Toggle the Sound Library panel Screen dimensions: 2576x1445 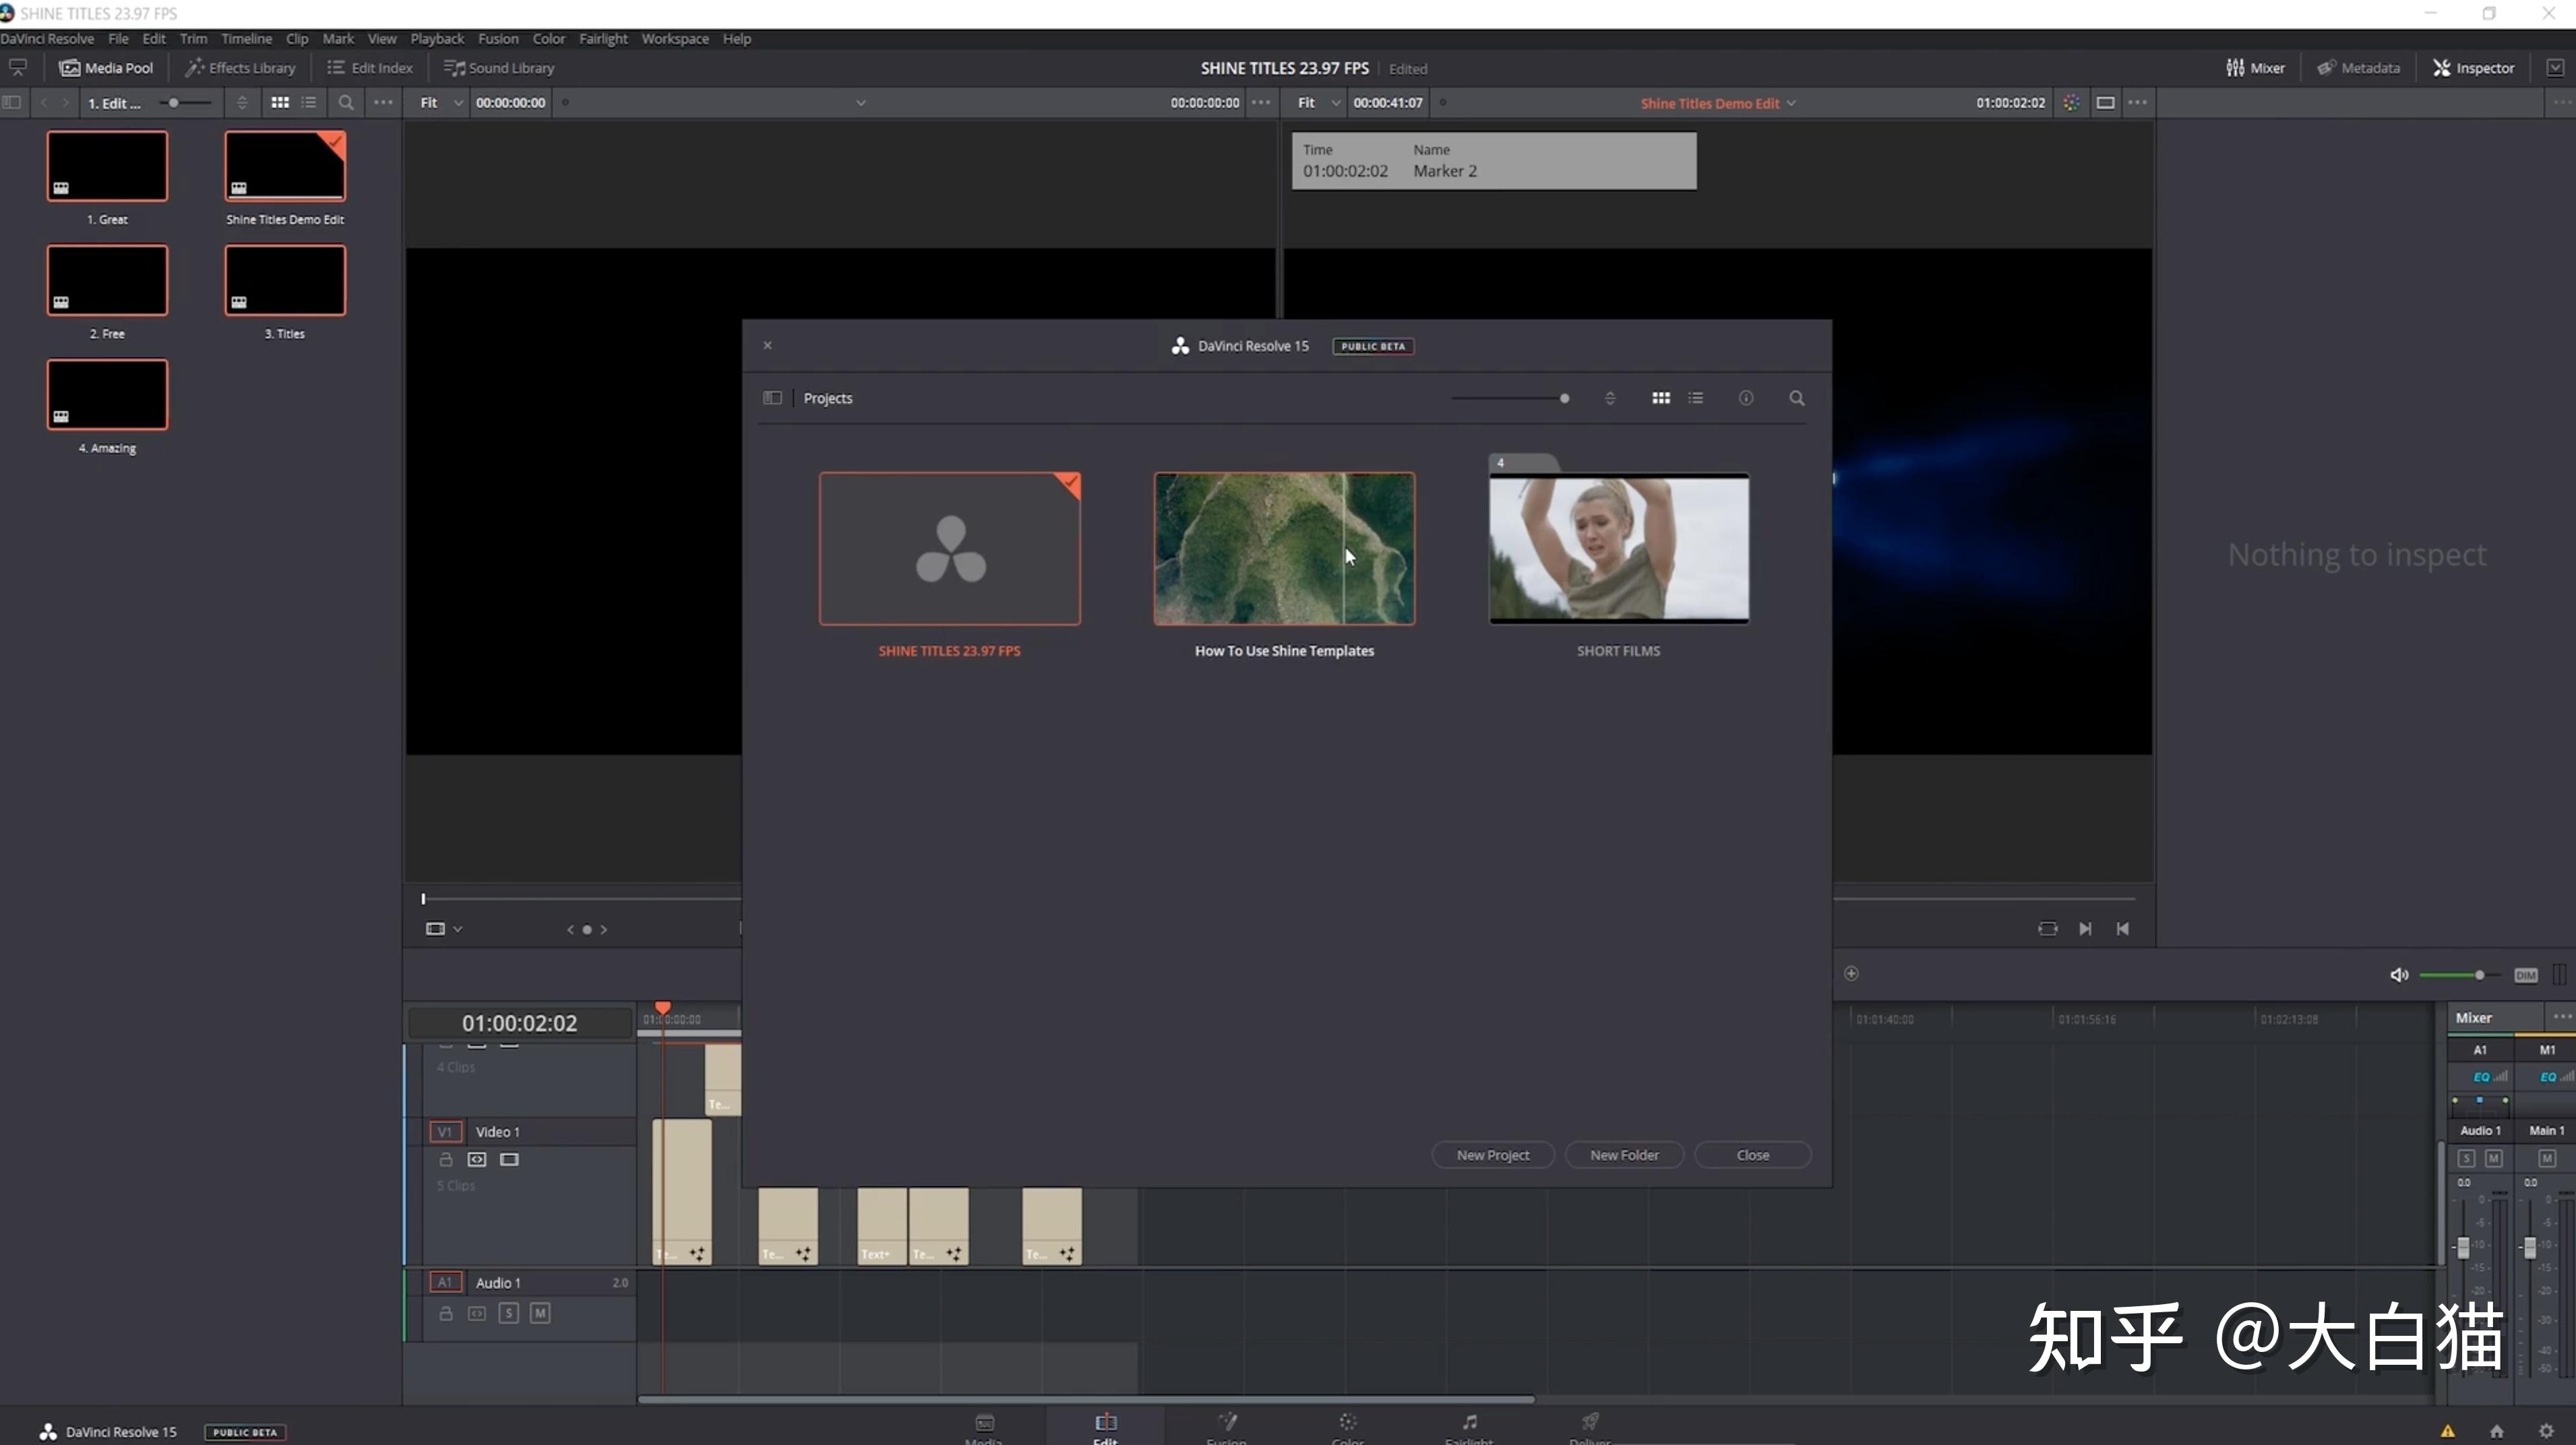pos(499,68)
